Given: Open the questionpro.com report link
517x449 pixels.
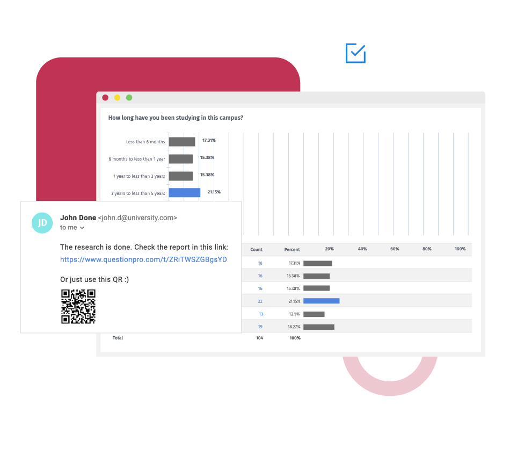Looking at the screenshot, I should click(x=143, y=259).
